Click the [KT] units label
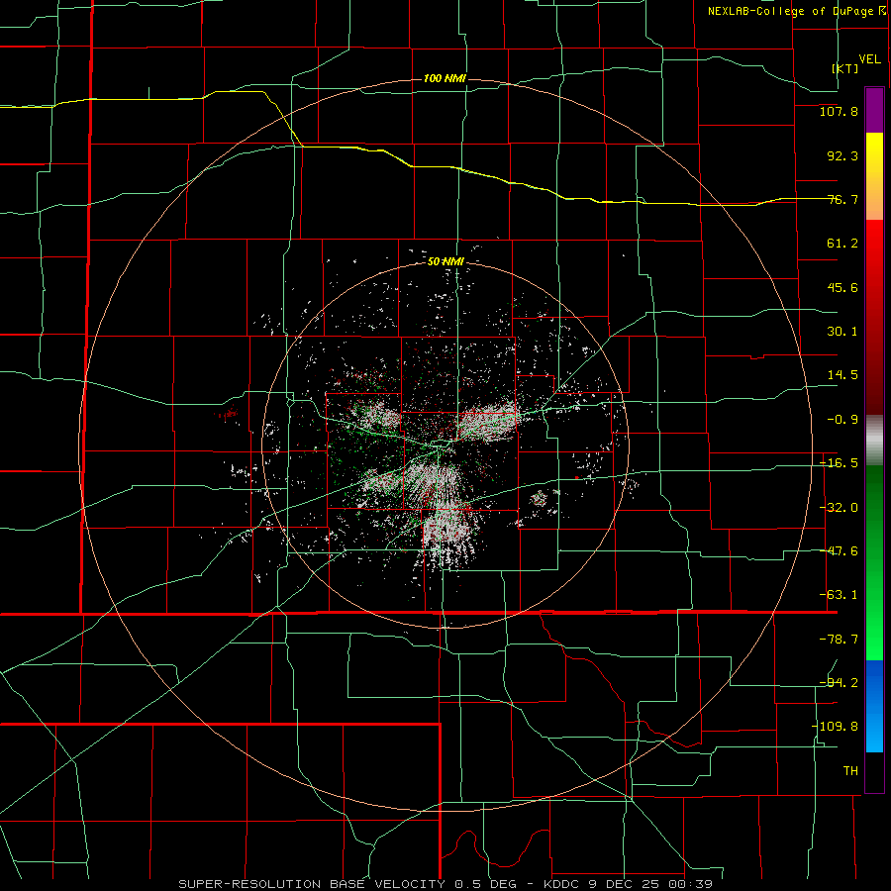Image resolution: width=891 pixels, height=891 pixels. coord(845,68)
